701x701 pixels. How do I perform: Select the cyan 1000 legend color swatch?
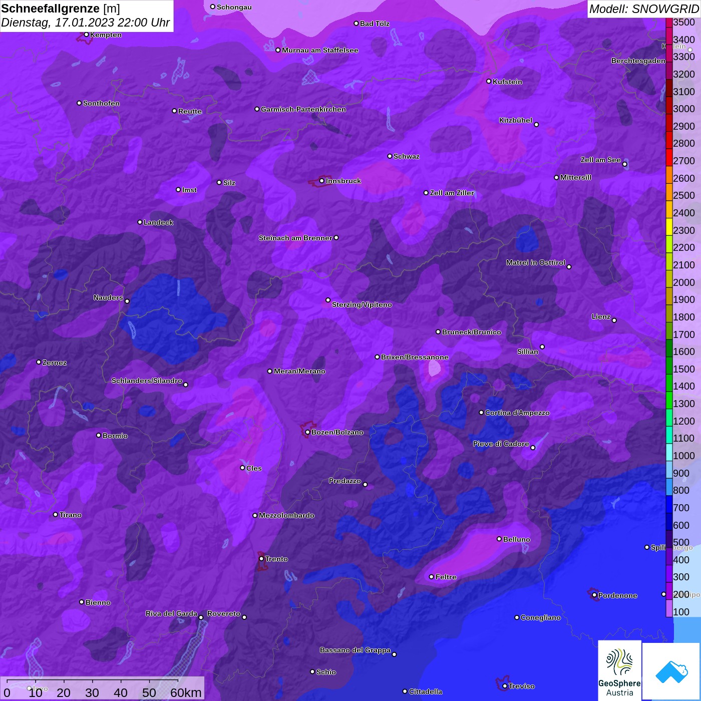[x=669, y=452]
